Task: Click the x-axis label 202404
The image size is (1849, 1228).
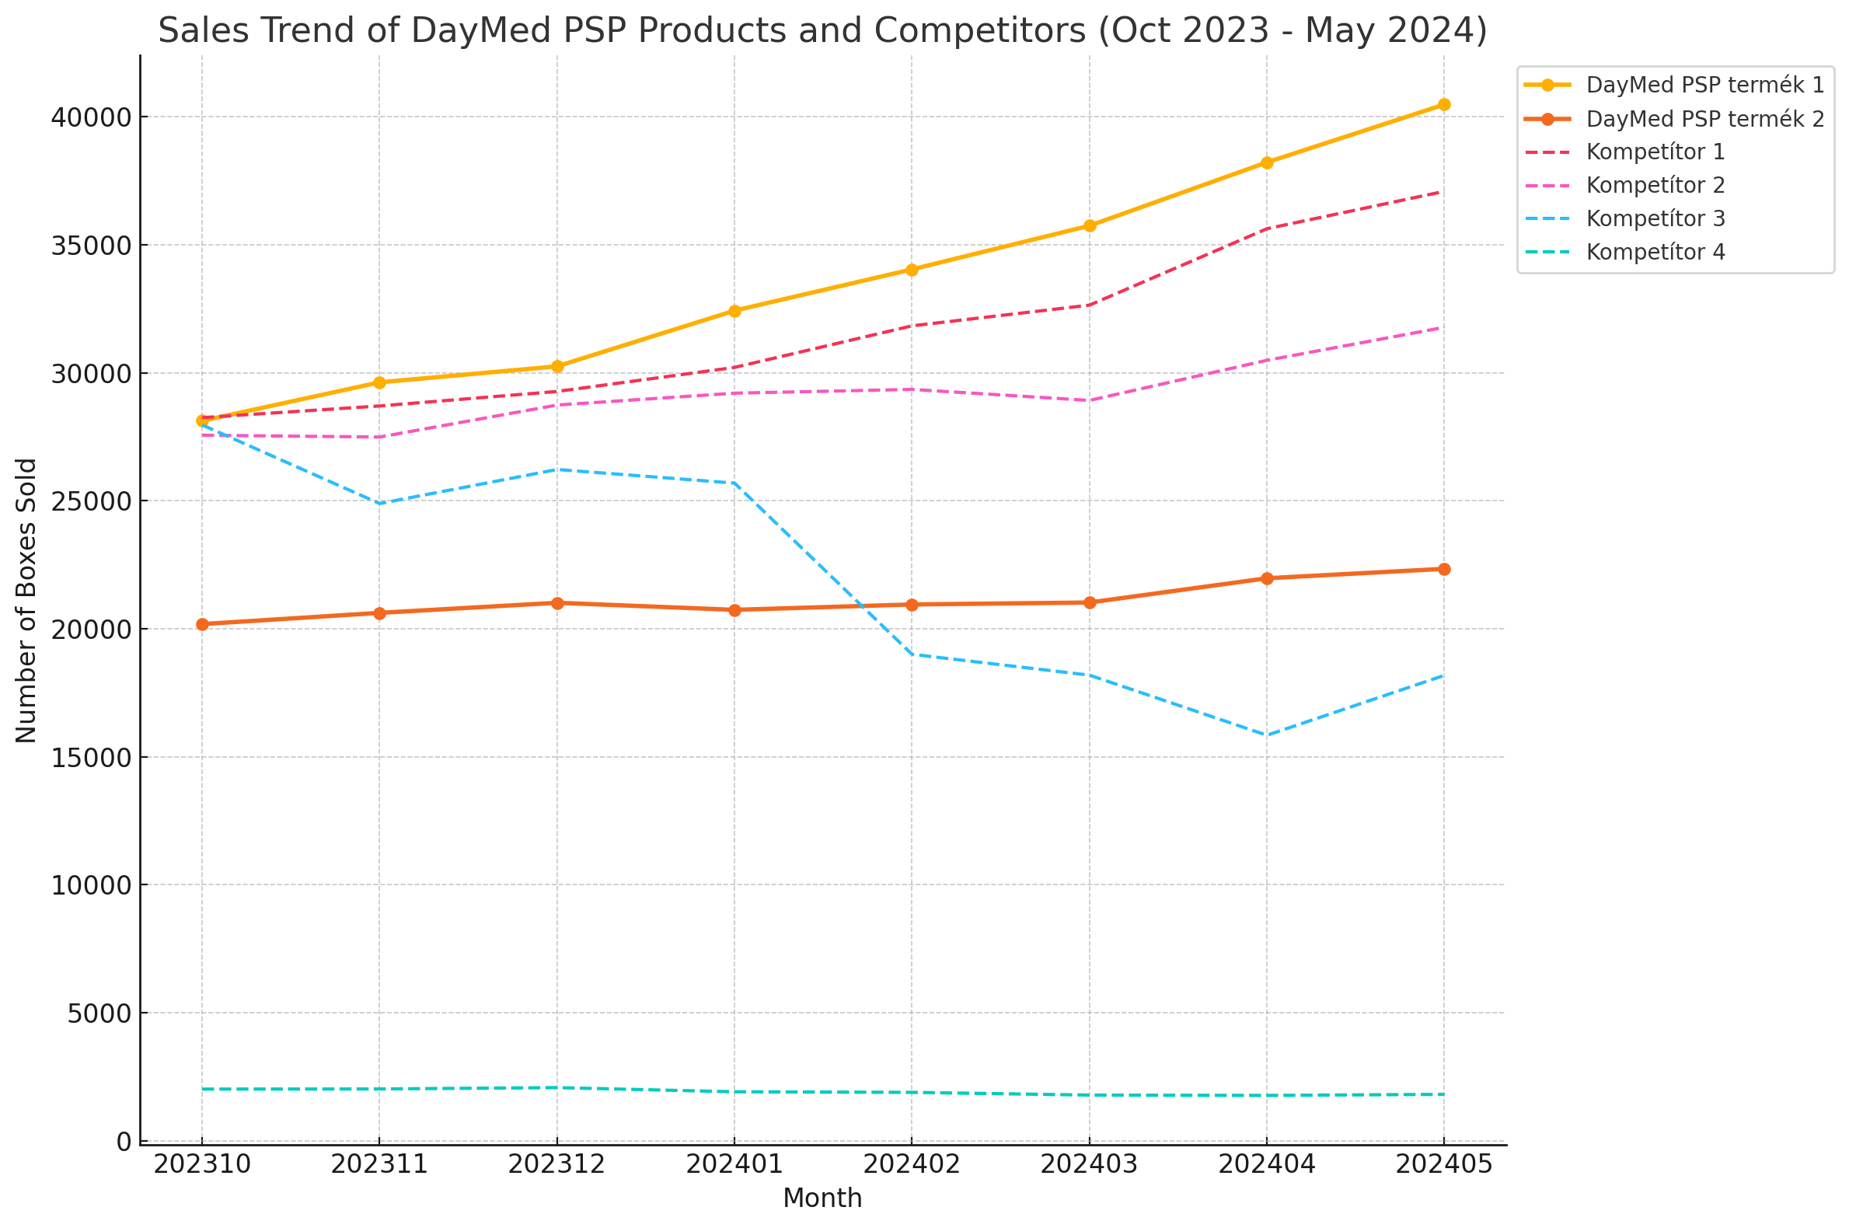Action: [1267, 1165]
